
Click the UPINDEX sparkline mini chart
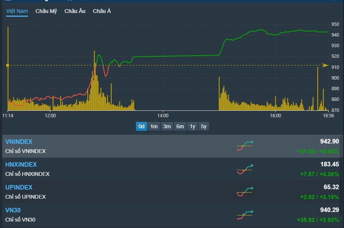pyautogui.click(x=244, y=192)
